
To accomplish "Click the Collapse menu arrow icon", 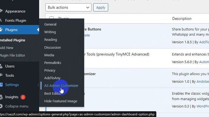I will (1, 106).
